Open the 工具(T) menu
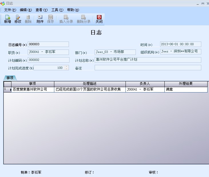This screenshot has width=209, height=177. click(57, 10)
